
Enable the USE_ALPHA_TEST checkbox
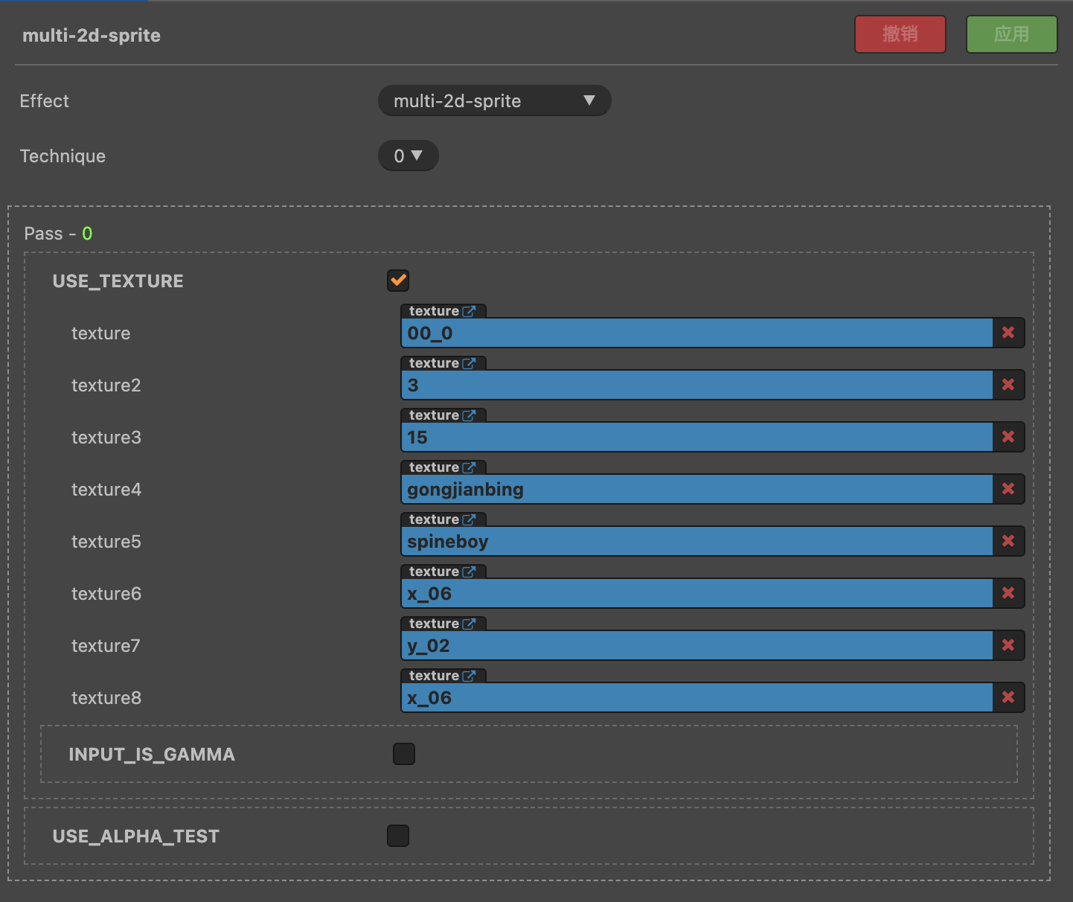click(x=398, y=836)
